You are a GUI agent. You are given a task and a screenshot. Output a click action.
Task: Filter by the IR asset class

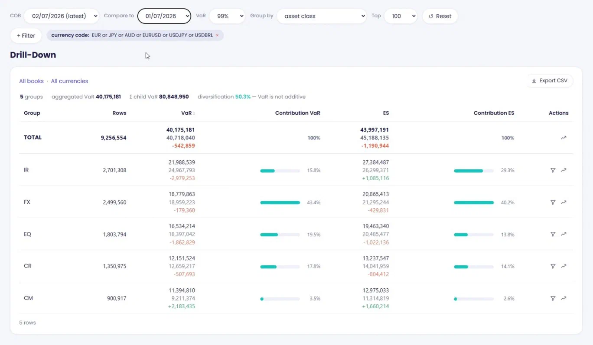[553, 170]
